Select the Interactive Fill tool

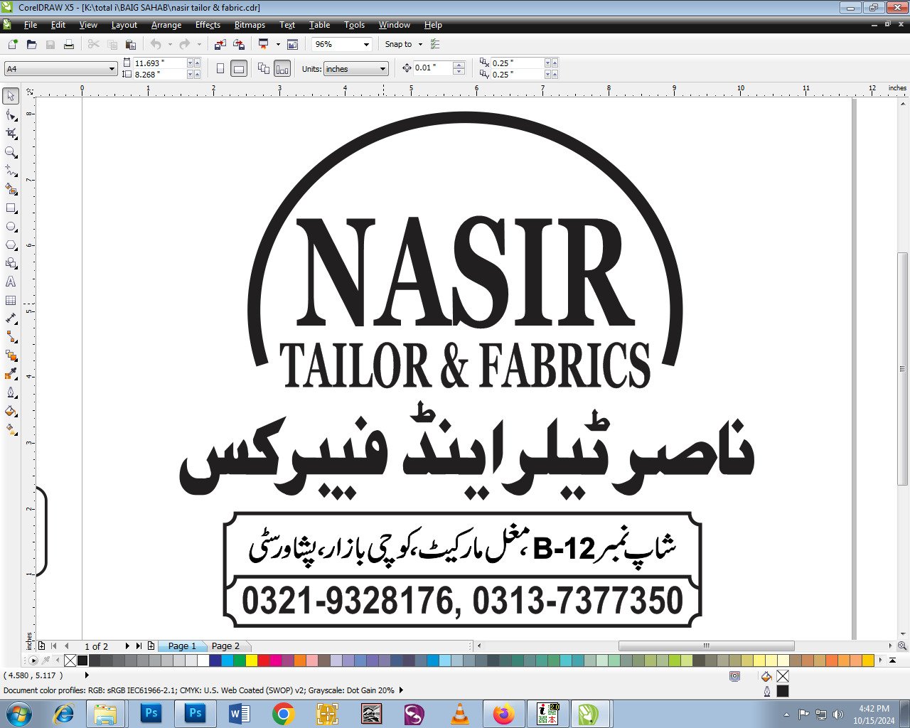point(11,429)
